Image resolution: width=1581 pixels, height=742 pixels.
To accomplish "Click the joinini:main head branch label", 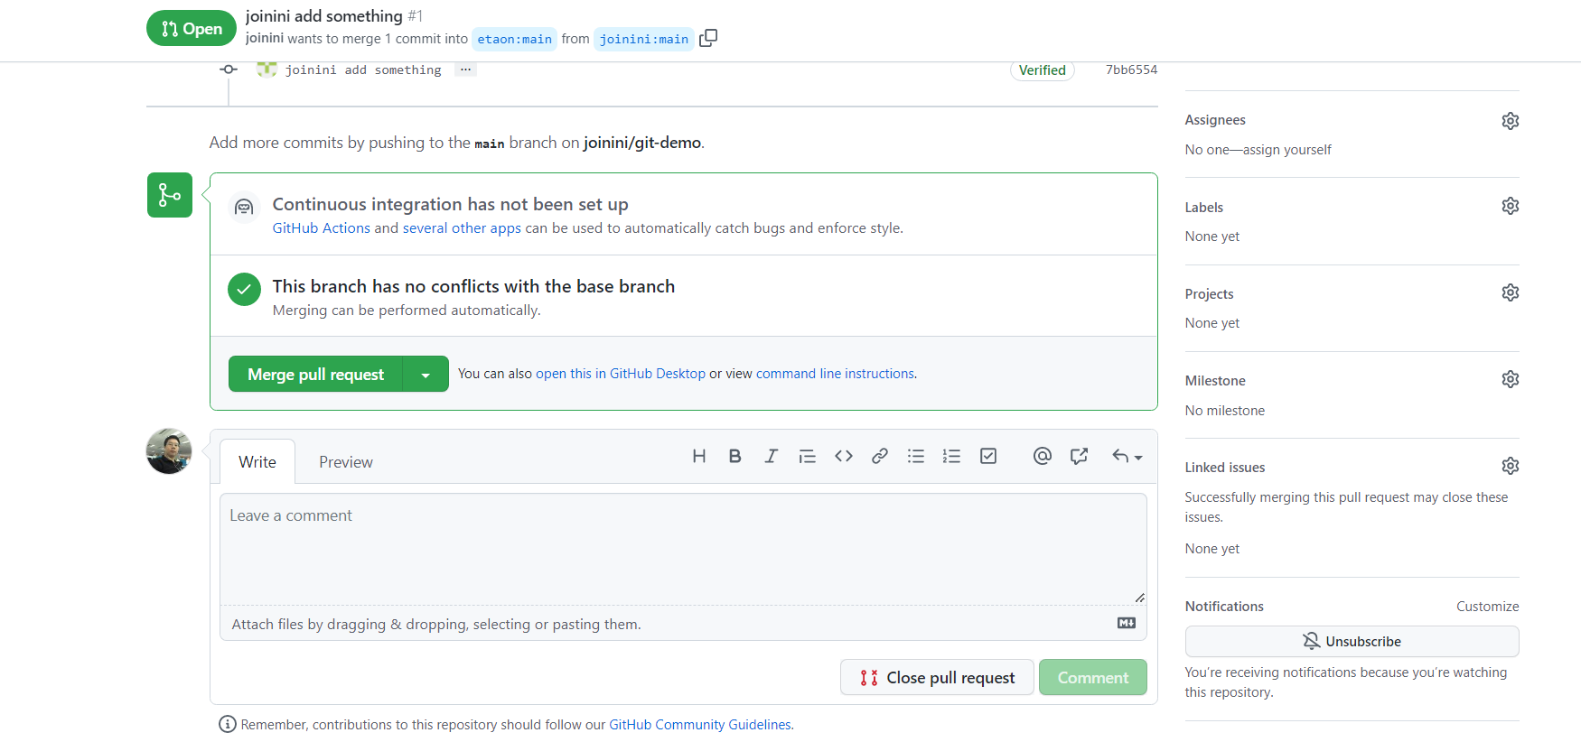I will (x=644, y=39).
